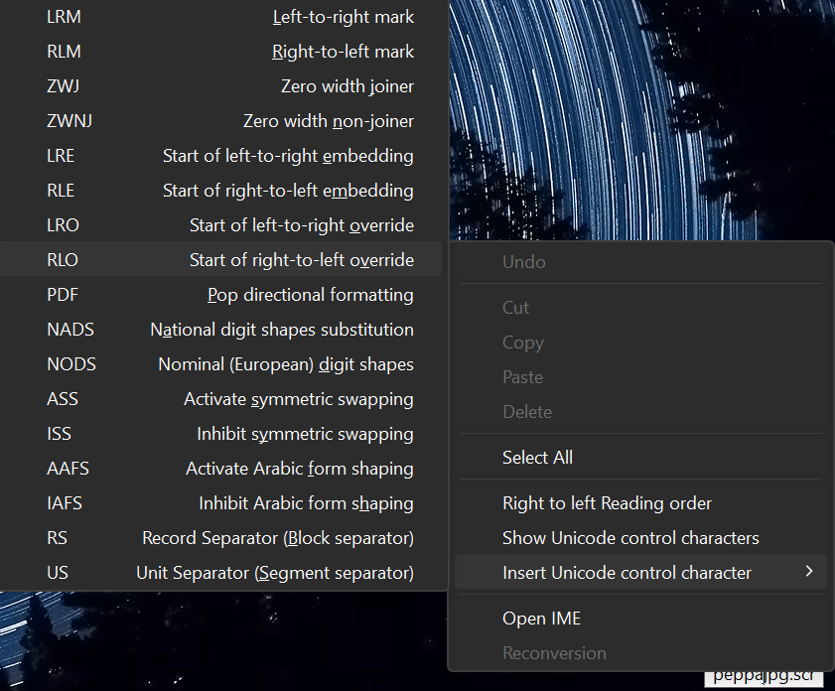Insert AAFS Activate Arabic form shaping
This screenshot has width=835, height=691.
click(228, 469)
